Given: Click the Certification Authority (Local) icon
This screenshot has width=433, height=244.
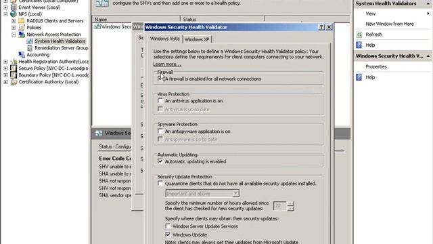Looking at the screenshot, I should click(x=14, y=82).
